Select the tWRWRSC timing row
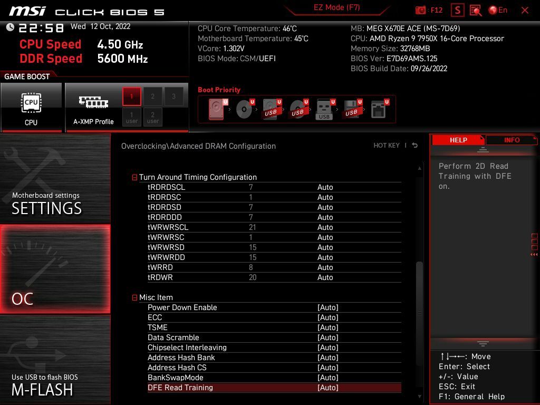This screenshot has height=405, width=540. [x=274, y=237]
